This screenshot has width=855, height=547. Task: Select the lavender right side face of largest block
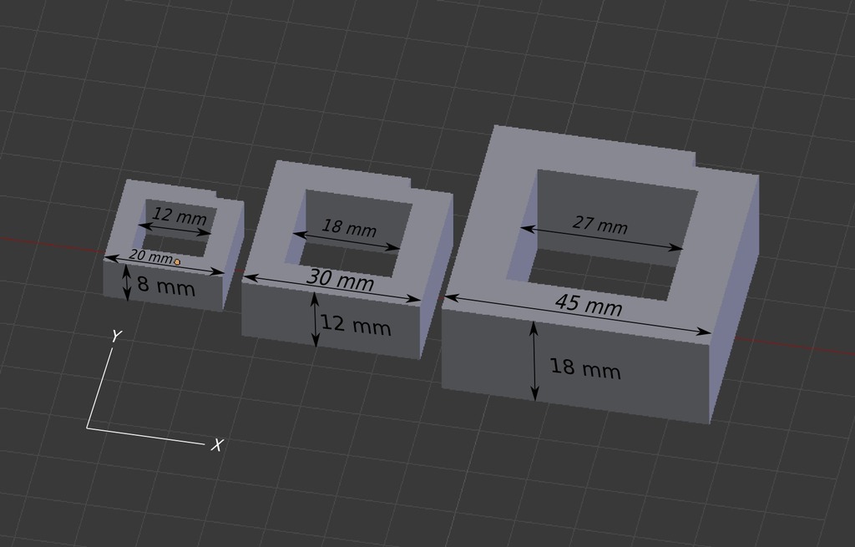click(x=735, y=295)
